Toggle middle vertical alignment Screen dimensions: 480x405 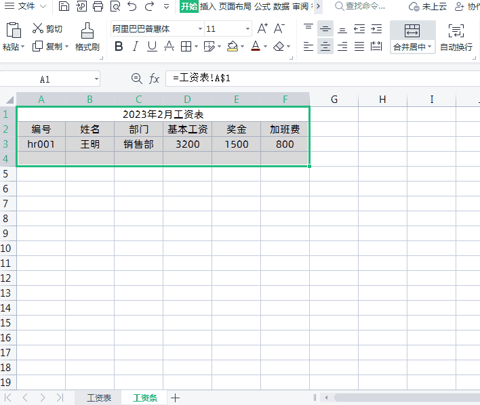pos(325,29)
